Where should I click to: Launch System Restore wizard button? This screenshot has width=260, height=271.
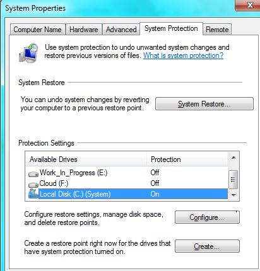pyautogui.click(x=204, y=104)
